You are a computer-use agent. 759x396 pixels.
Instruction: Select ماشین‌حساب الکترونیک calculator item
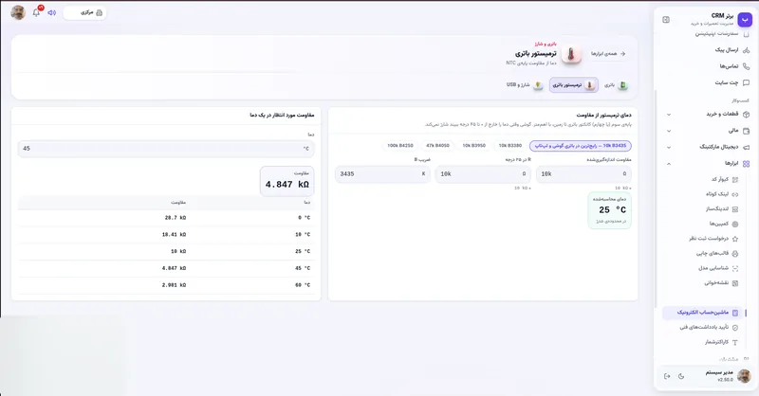pos(702,313)
